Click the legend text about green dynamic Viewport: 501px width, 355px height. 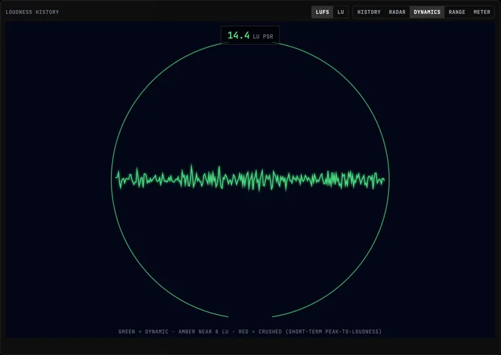(x=250, y=332)
